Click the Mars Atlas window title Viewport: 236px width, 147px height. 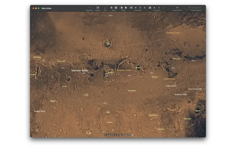(x=46, y=9)
